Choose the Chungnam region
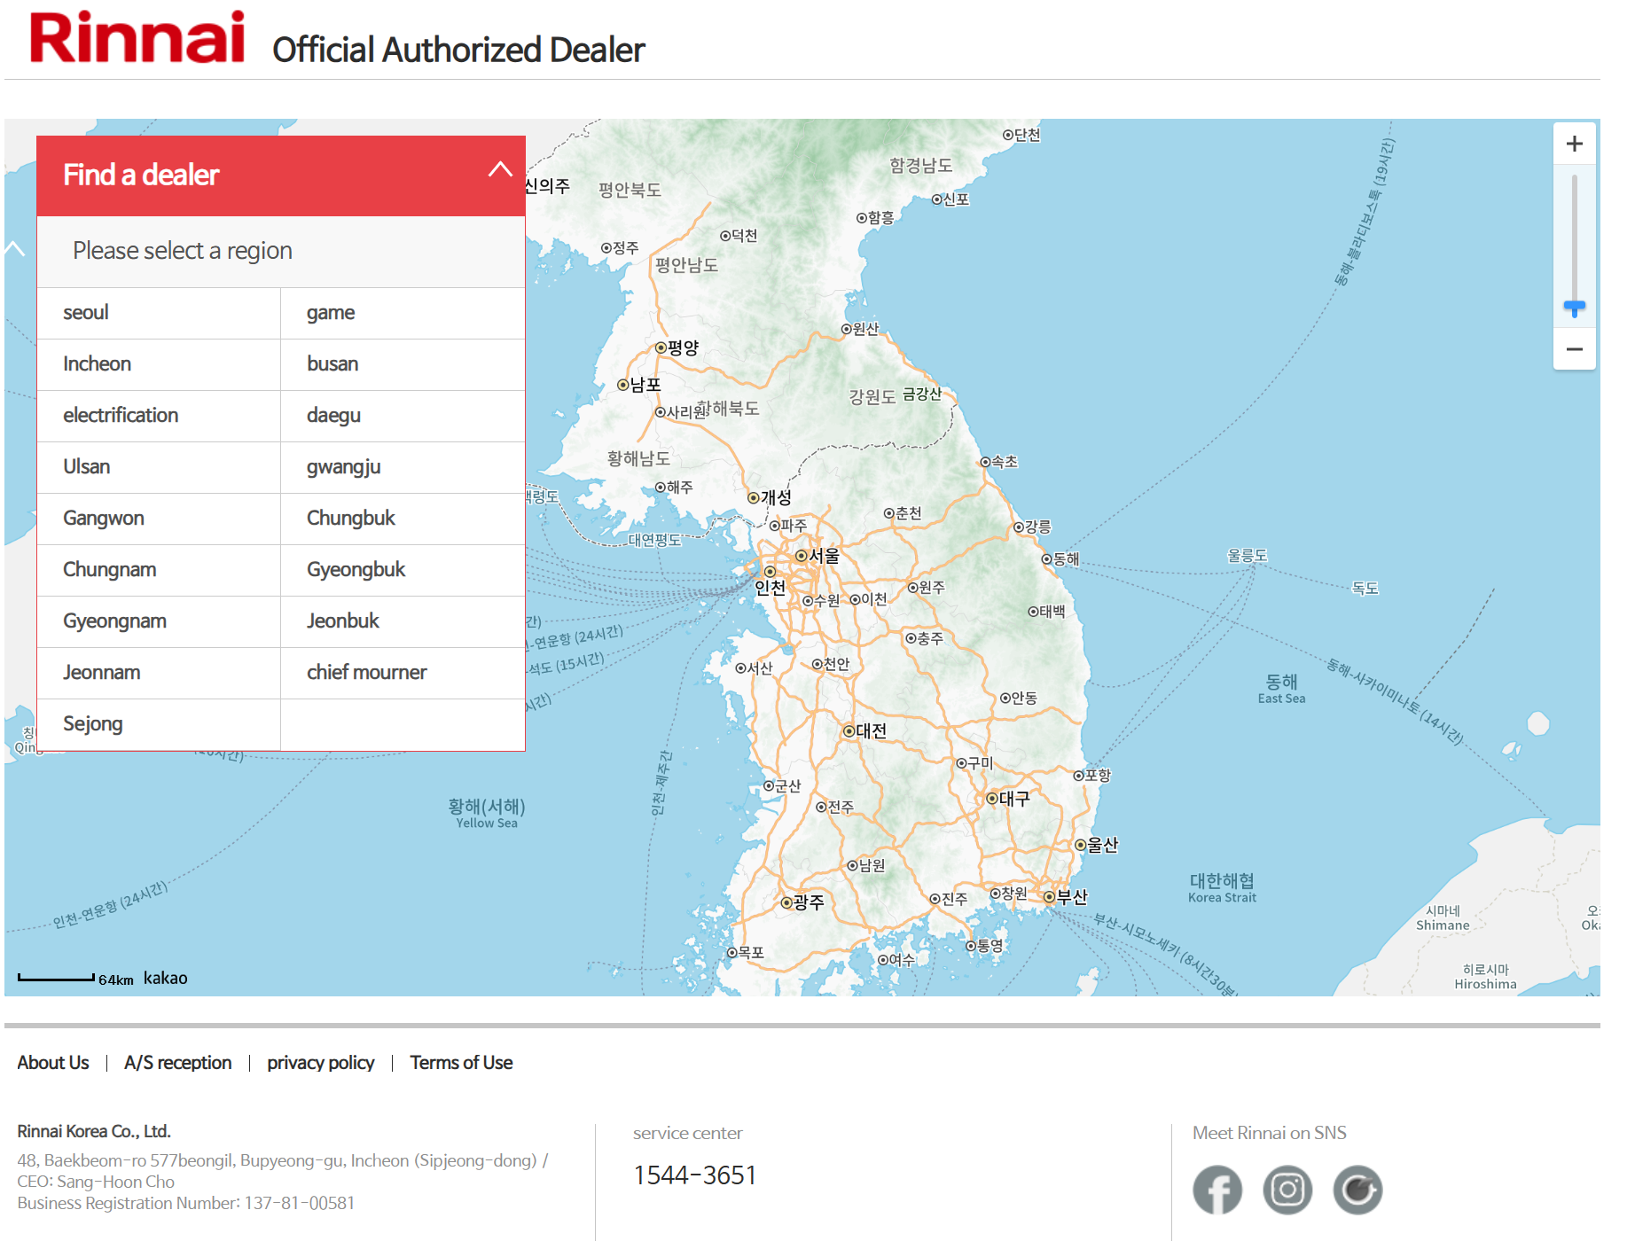Screen dimensions: 1635x1249 (x=159, y=570)
